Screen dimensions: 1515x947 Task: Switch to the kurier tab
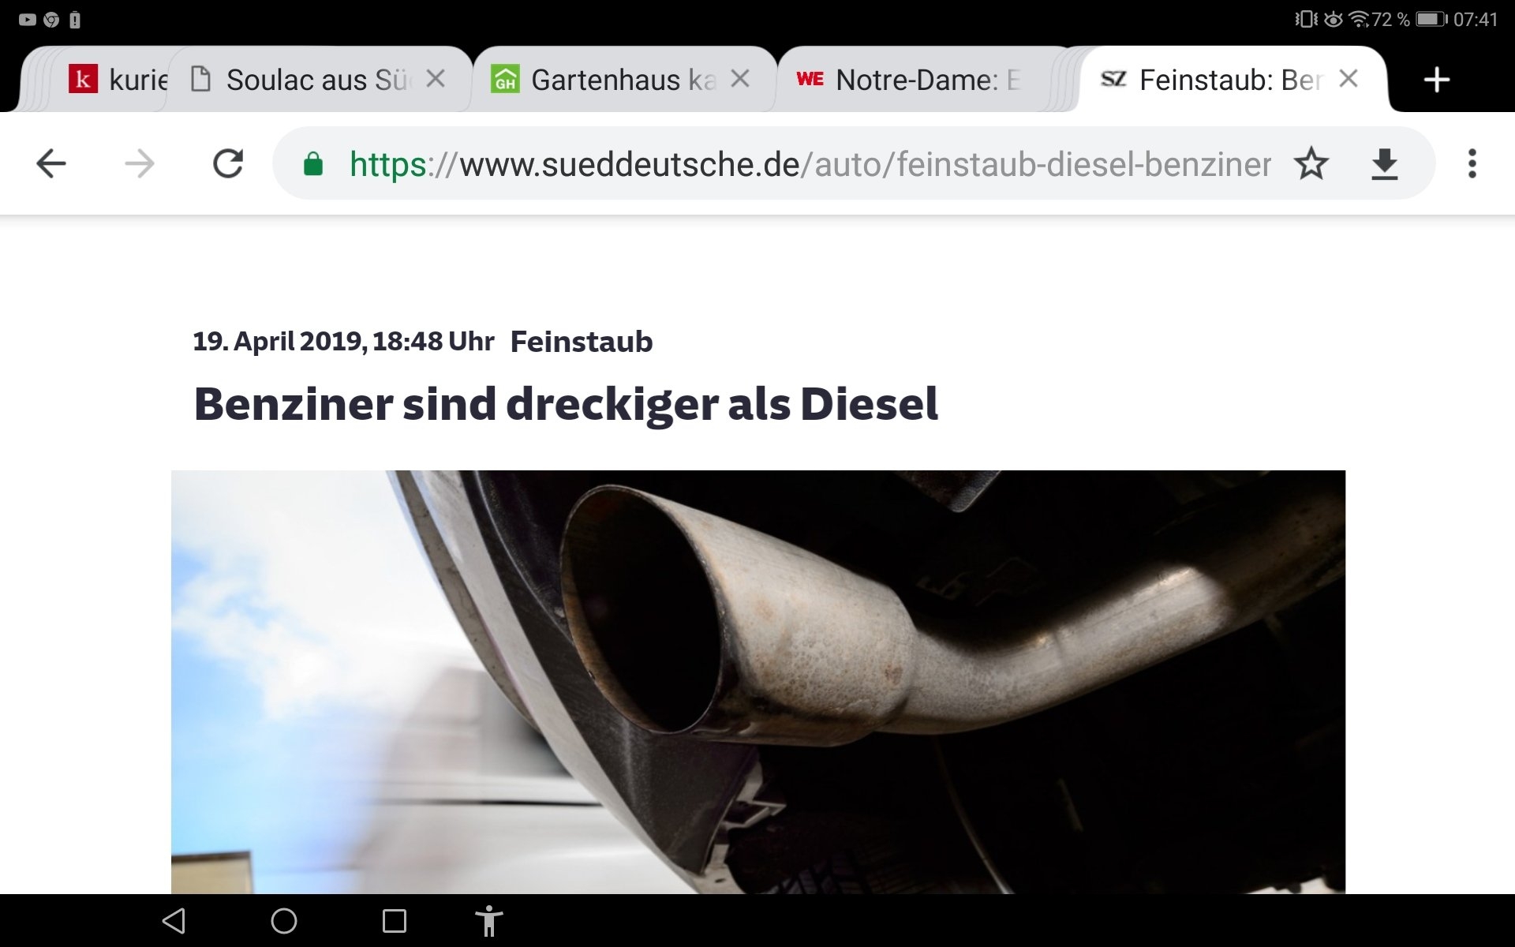point(118,80)
